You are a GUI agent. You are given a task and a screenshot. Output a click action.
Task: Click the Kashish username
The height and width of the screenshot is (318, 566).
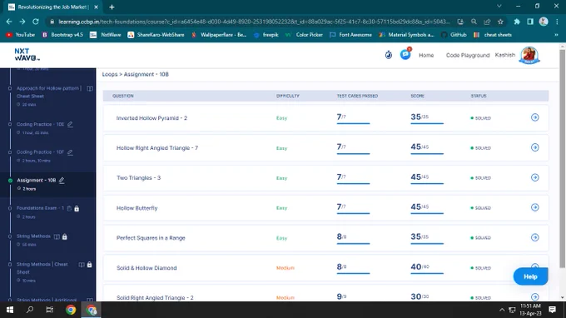click(505, 55)
